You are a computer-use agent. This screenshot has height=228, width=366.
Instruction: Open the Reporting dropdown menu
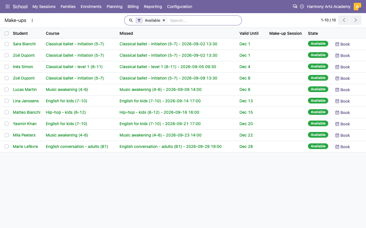(x=153, y=7)
